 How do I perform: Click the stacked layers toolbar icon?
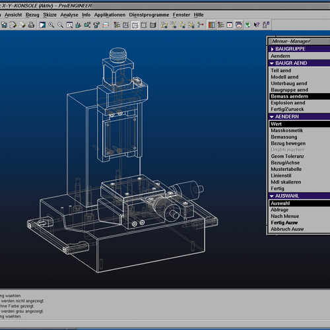coord(106,25)
